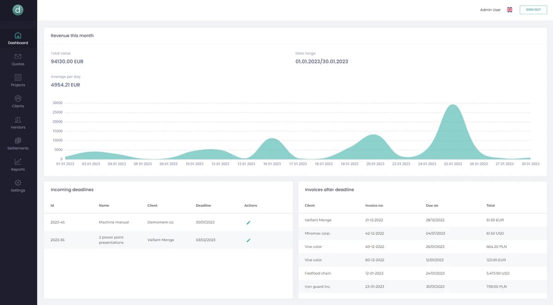Select the Settlements entry in the navigation
The width and height of the screenshot is (553, 305).
(x=18, y=141)
